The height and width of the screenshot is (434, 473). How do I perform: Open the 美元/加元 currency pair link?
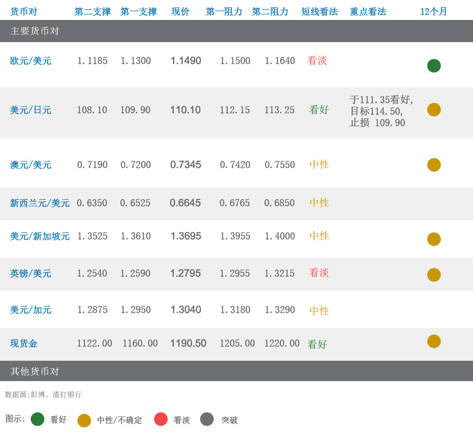[31, 310]
